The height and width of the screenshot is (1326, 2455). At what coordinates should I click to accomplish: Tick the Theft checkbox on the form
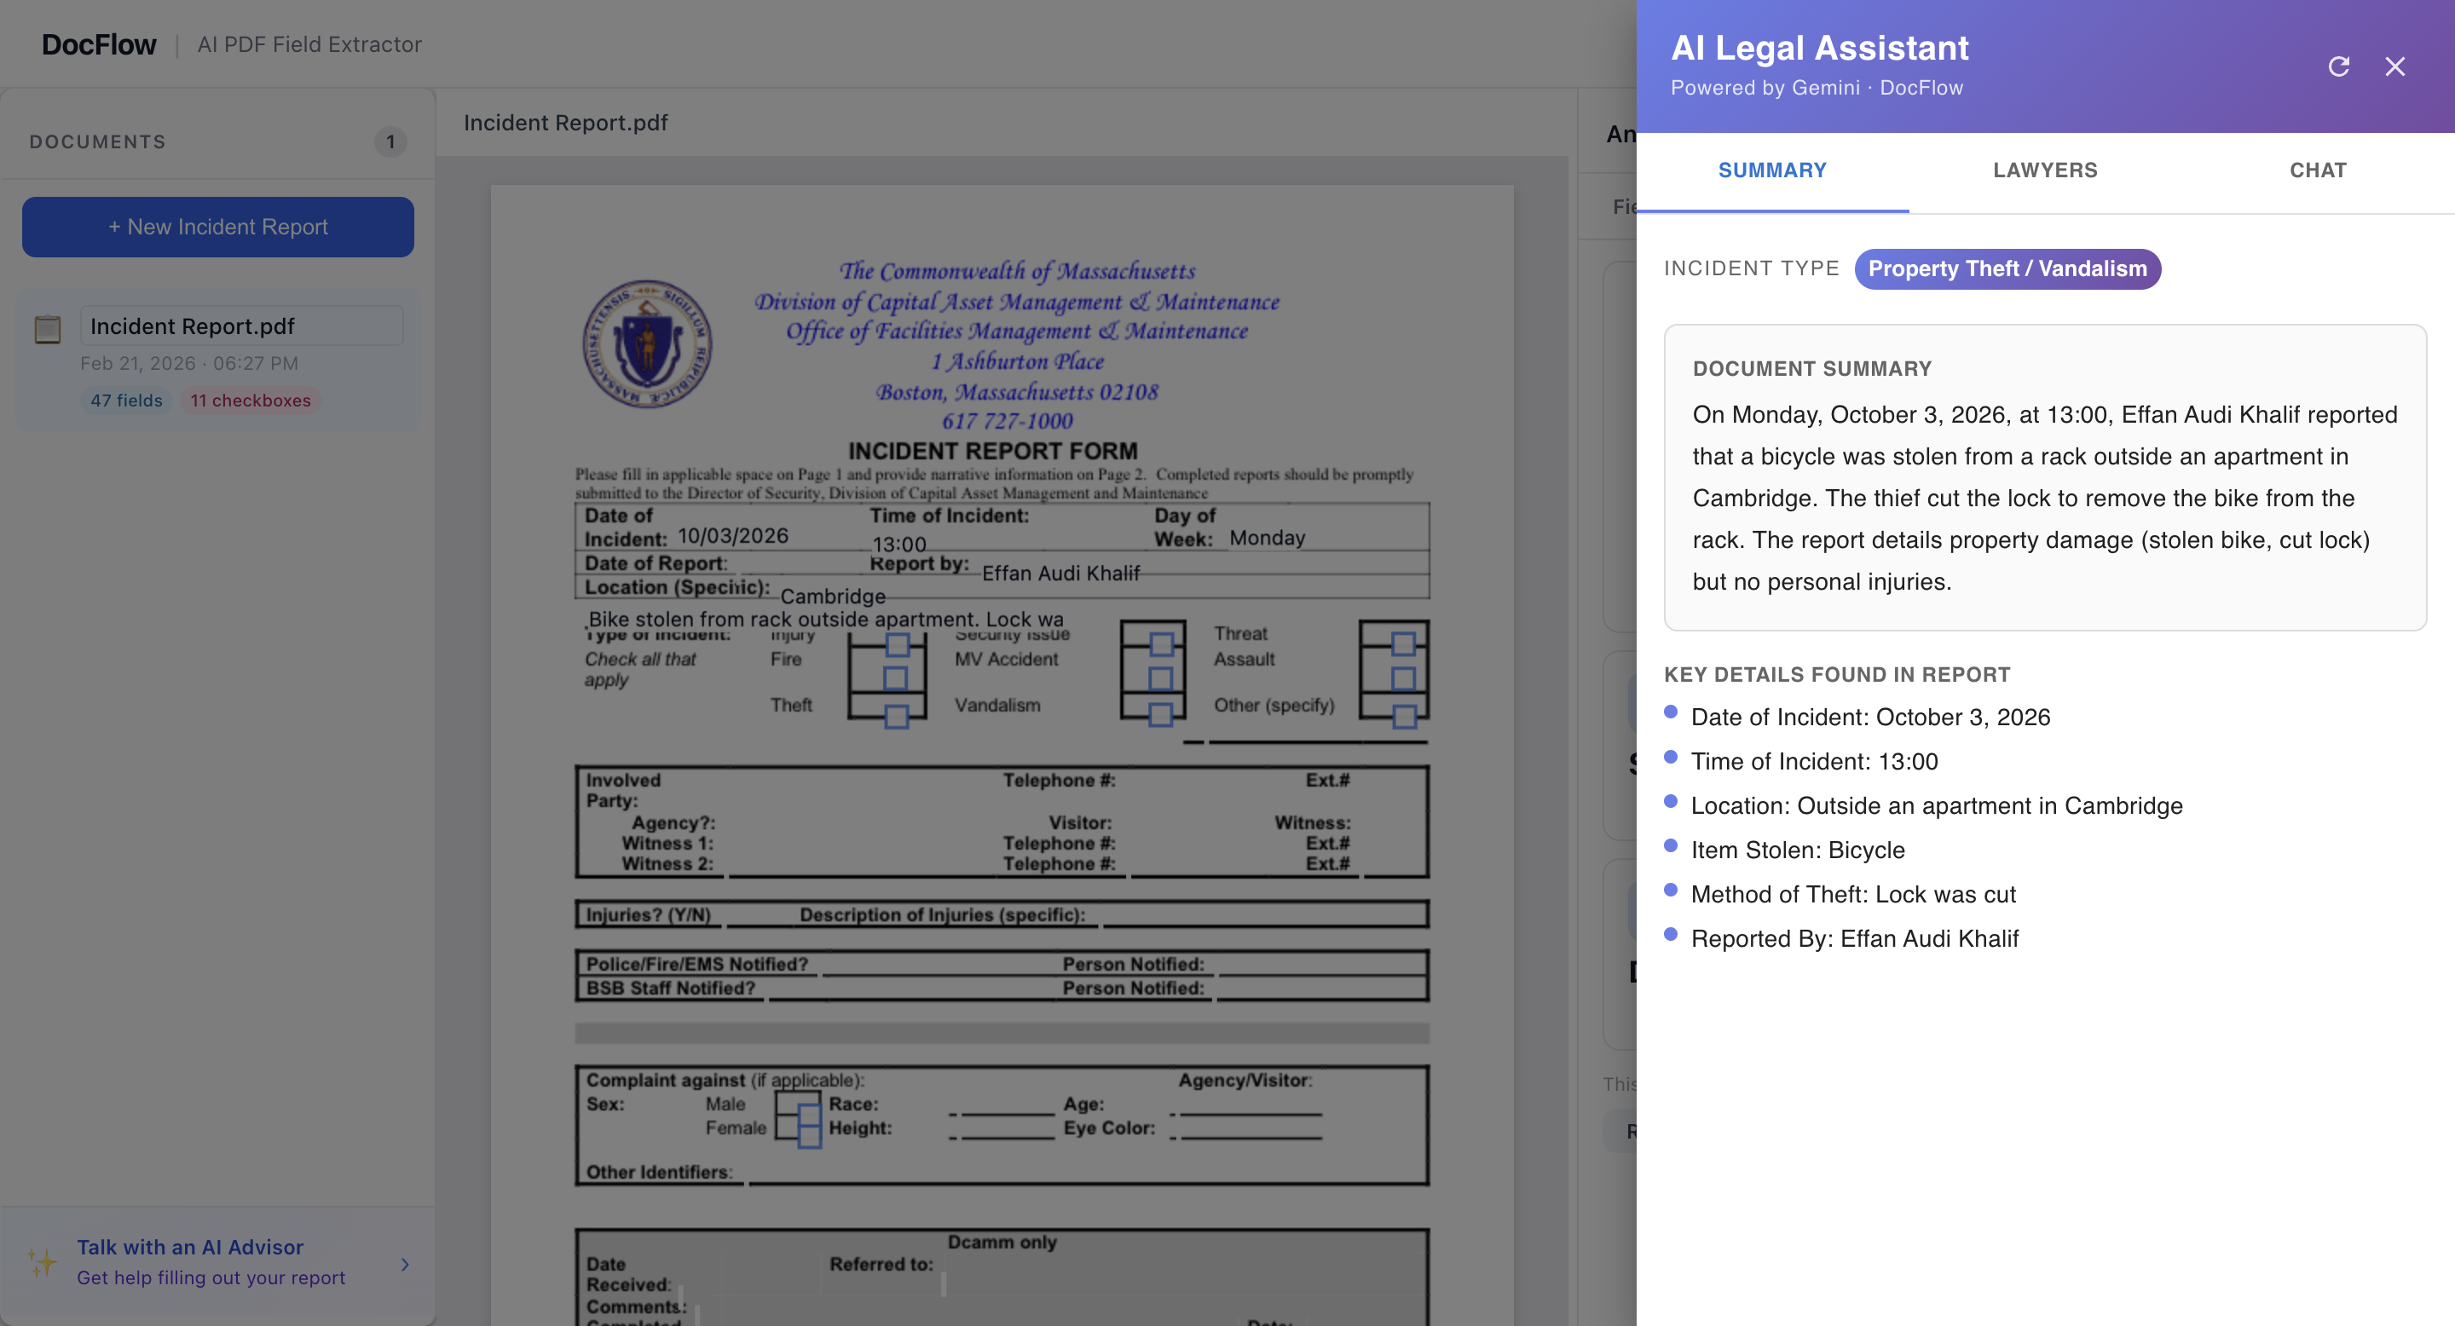(896, 715)
